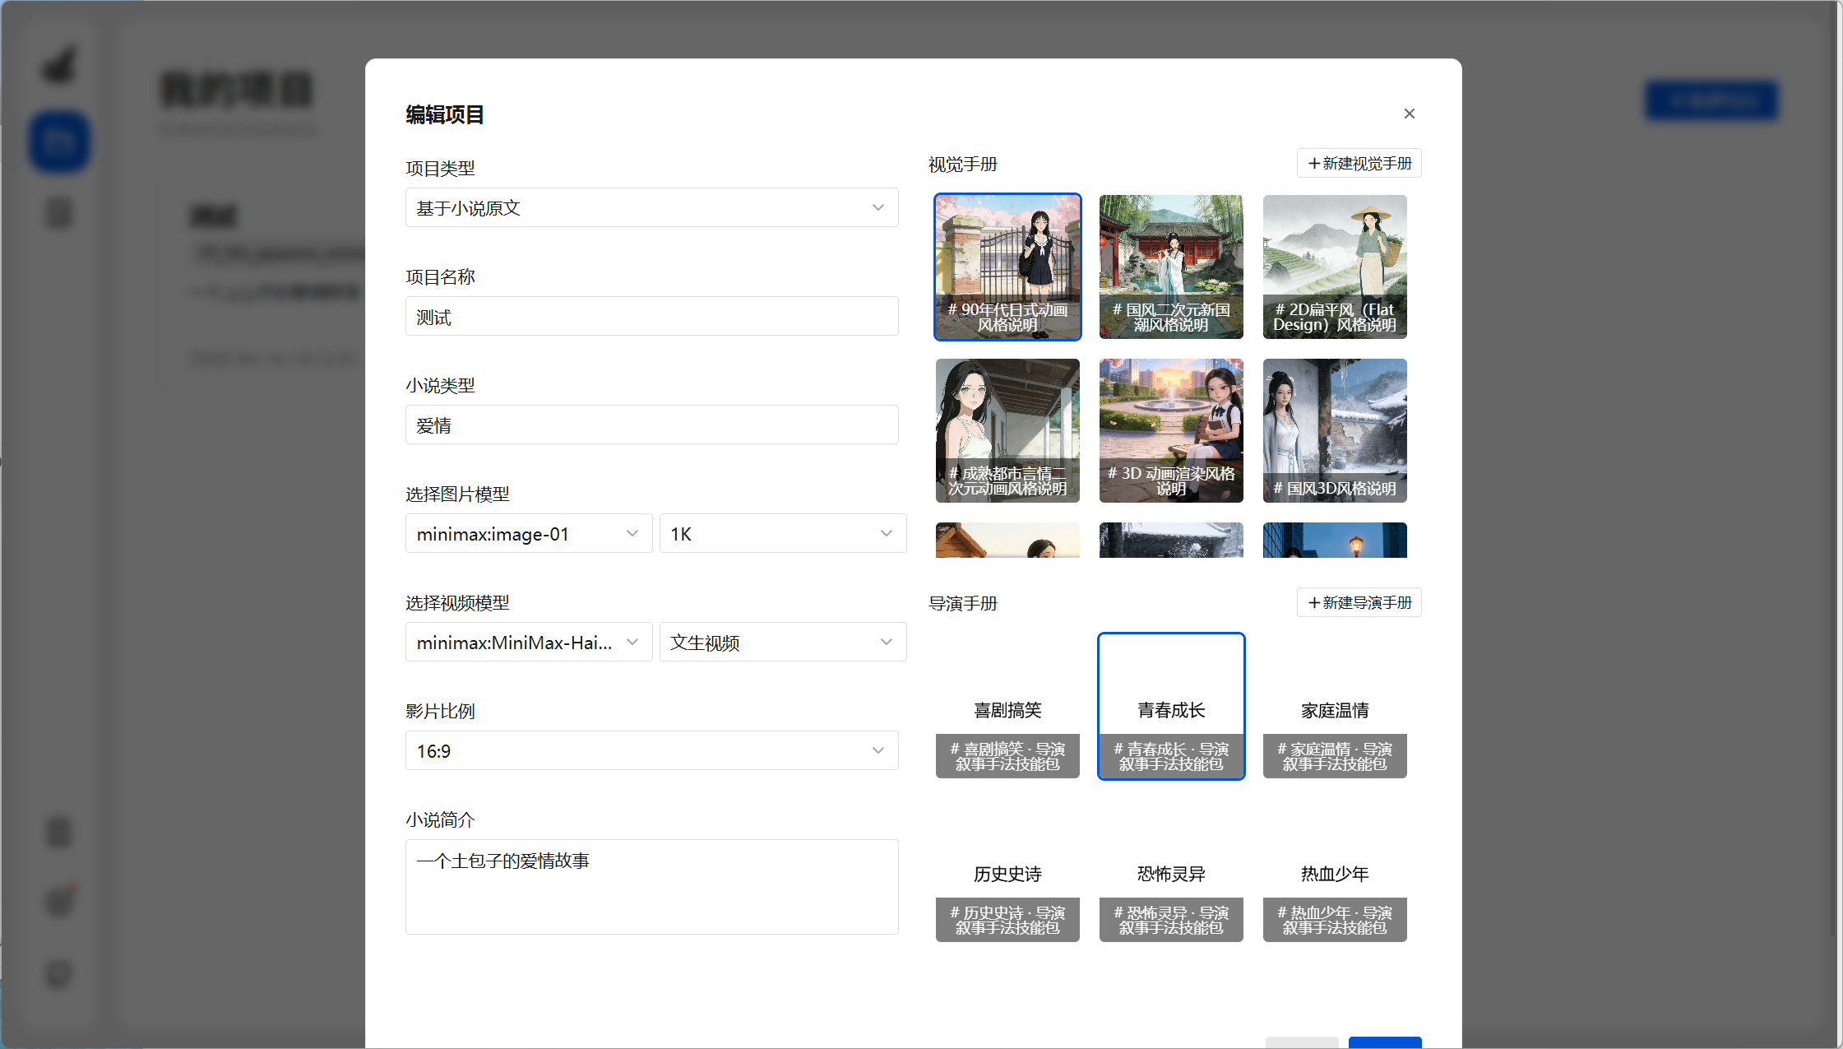Choose the 喜剧搞笑 director manual card

pyautogui.click(x=1007, y=706)
